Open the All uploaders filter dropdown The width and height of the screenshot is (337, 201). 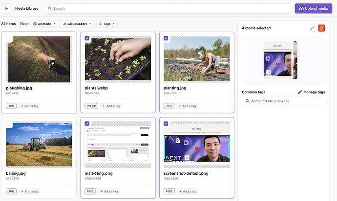coord(77,24)
